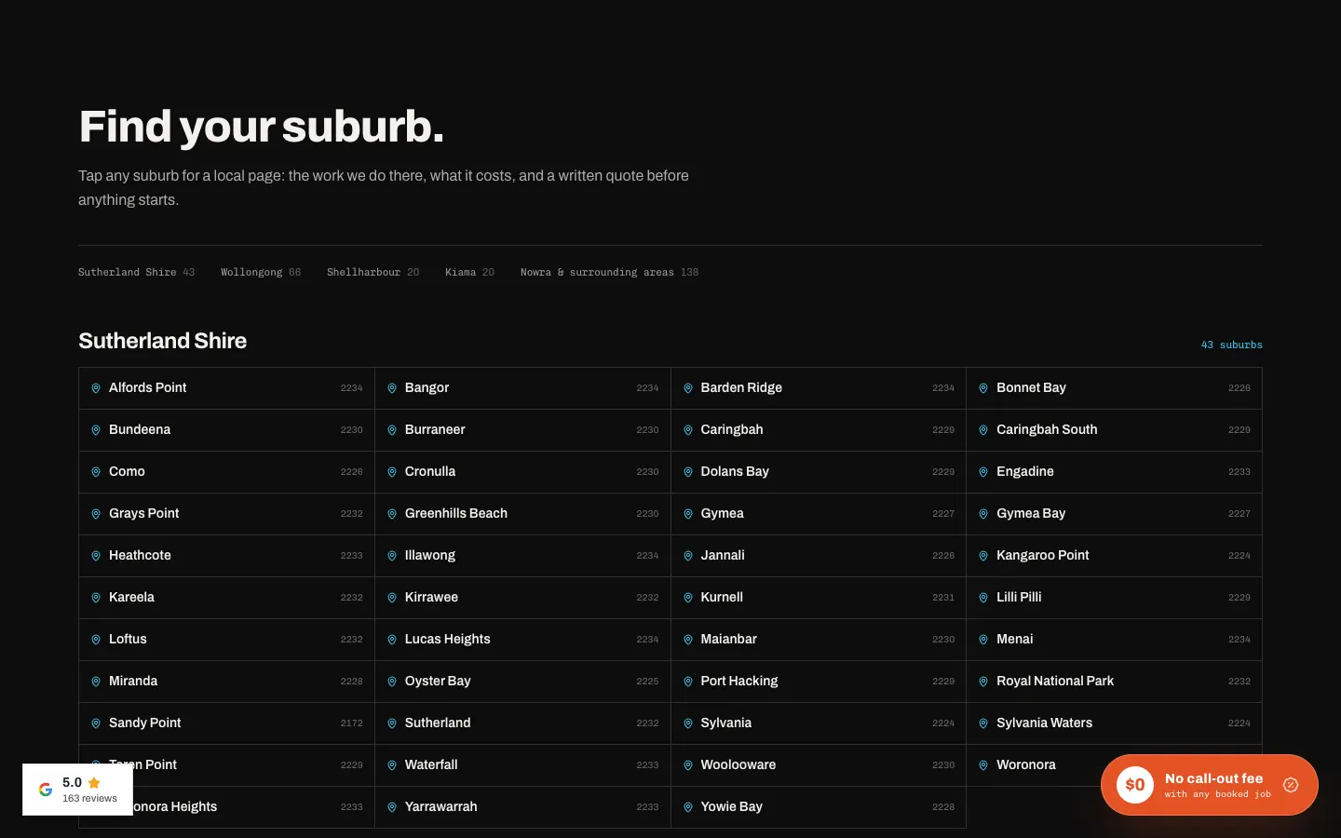Viewport: 1341px width, 838px height.
Task: Click the pin icon beside Dolans Bay
Action: coord(688,472)
